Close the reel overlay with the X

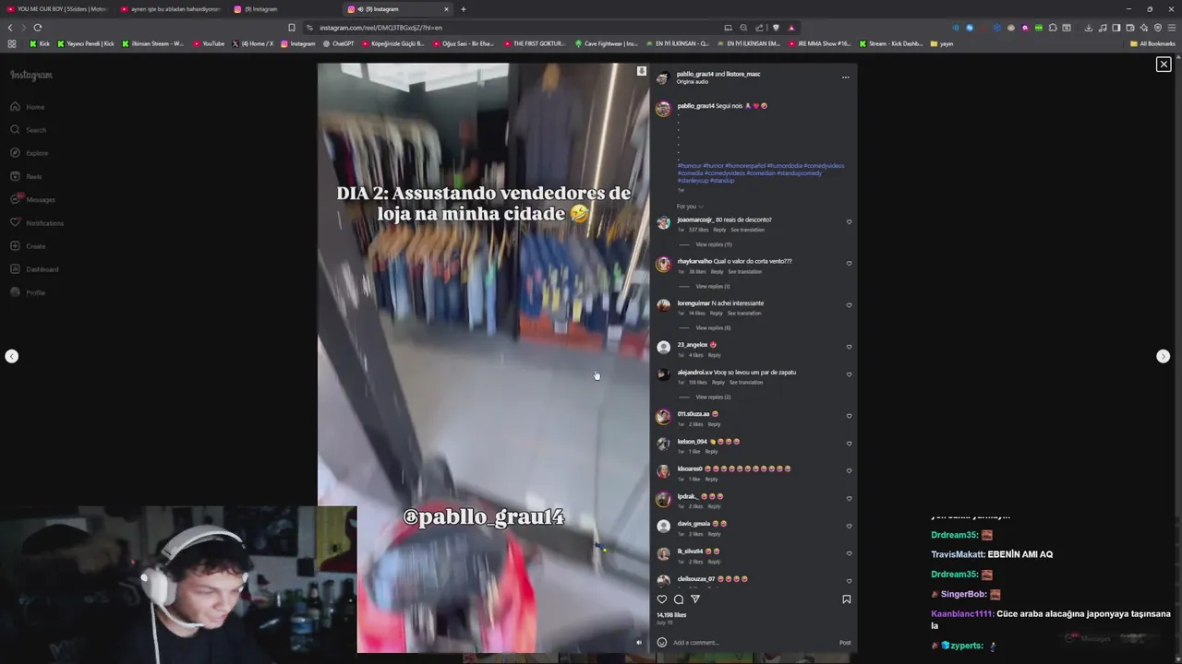pos(1164,64)
